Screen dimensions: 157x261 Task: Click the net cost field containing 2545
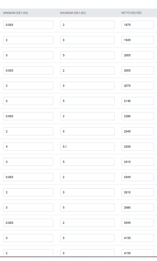coord(137,177)
